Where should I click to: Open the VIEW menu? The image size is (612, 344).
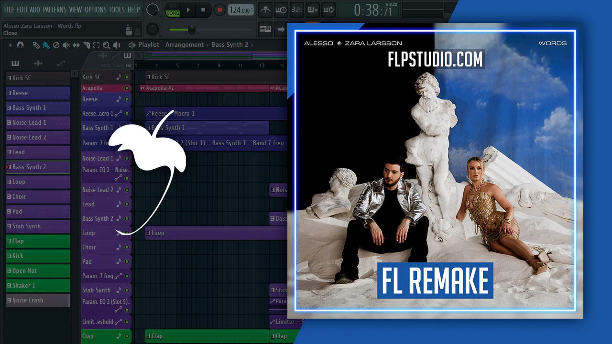click(x=76, y=10)
